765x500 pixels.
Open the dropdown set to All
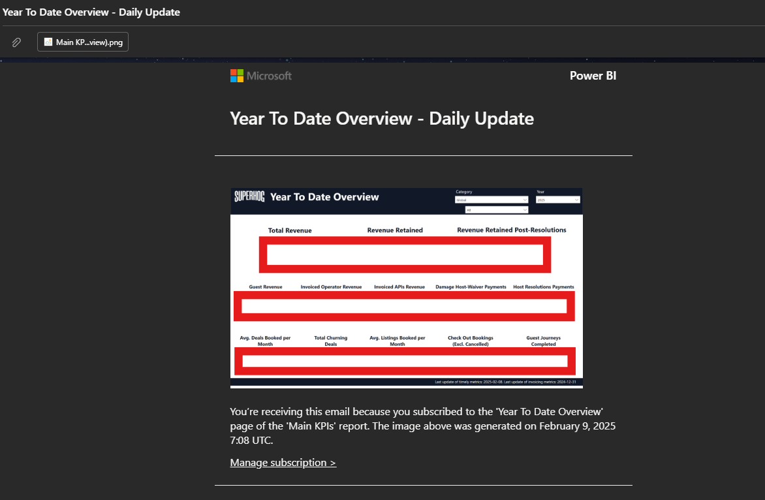click(x=496, y=210)
